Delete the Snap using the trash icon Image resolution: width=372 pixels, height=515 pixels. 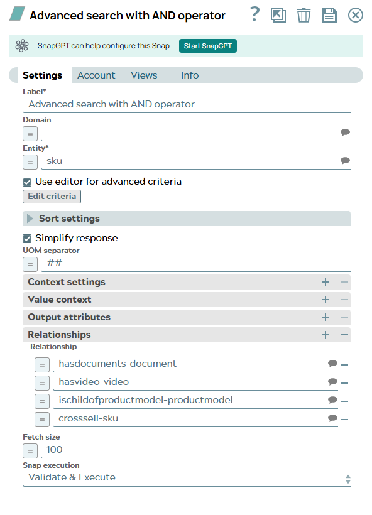304,15
